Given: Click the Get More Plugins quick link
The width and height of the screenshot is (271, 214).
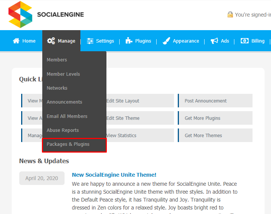Looking at the screenshot, I should coord(215,118).
